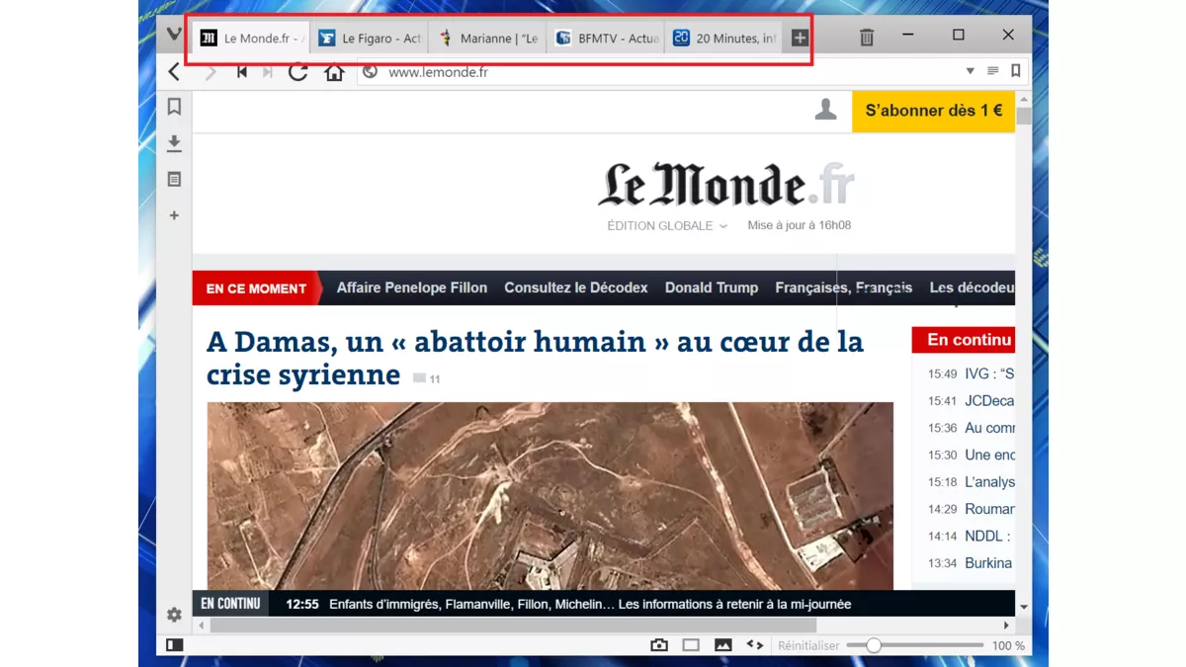Switch to the Le Monde.fr tab

tap(251, 39)
